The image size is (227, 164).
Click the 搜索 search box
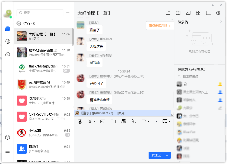pyautogui.click(x=40, y=13)
